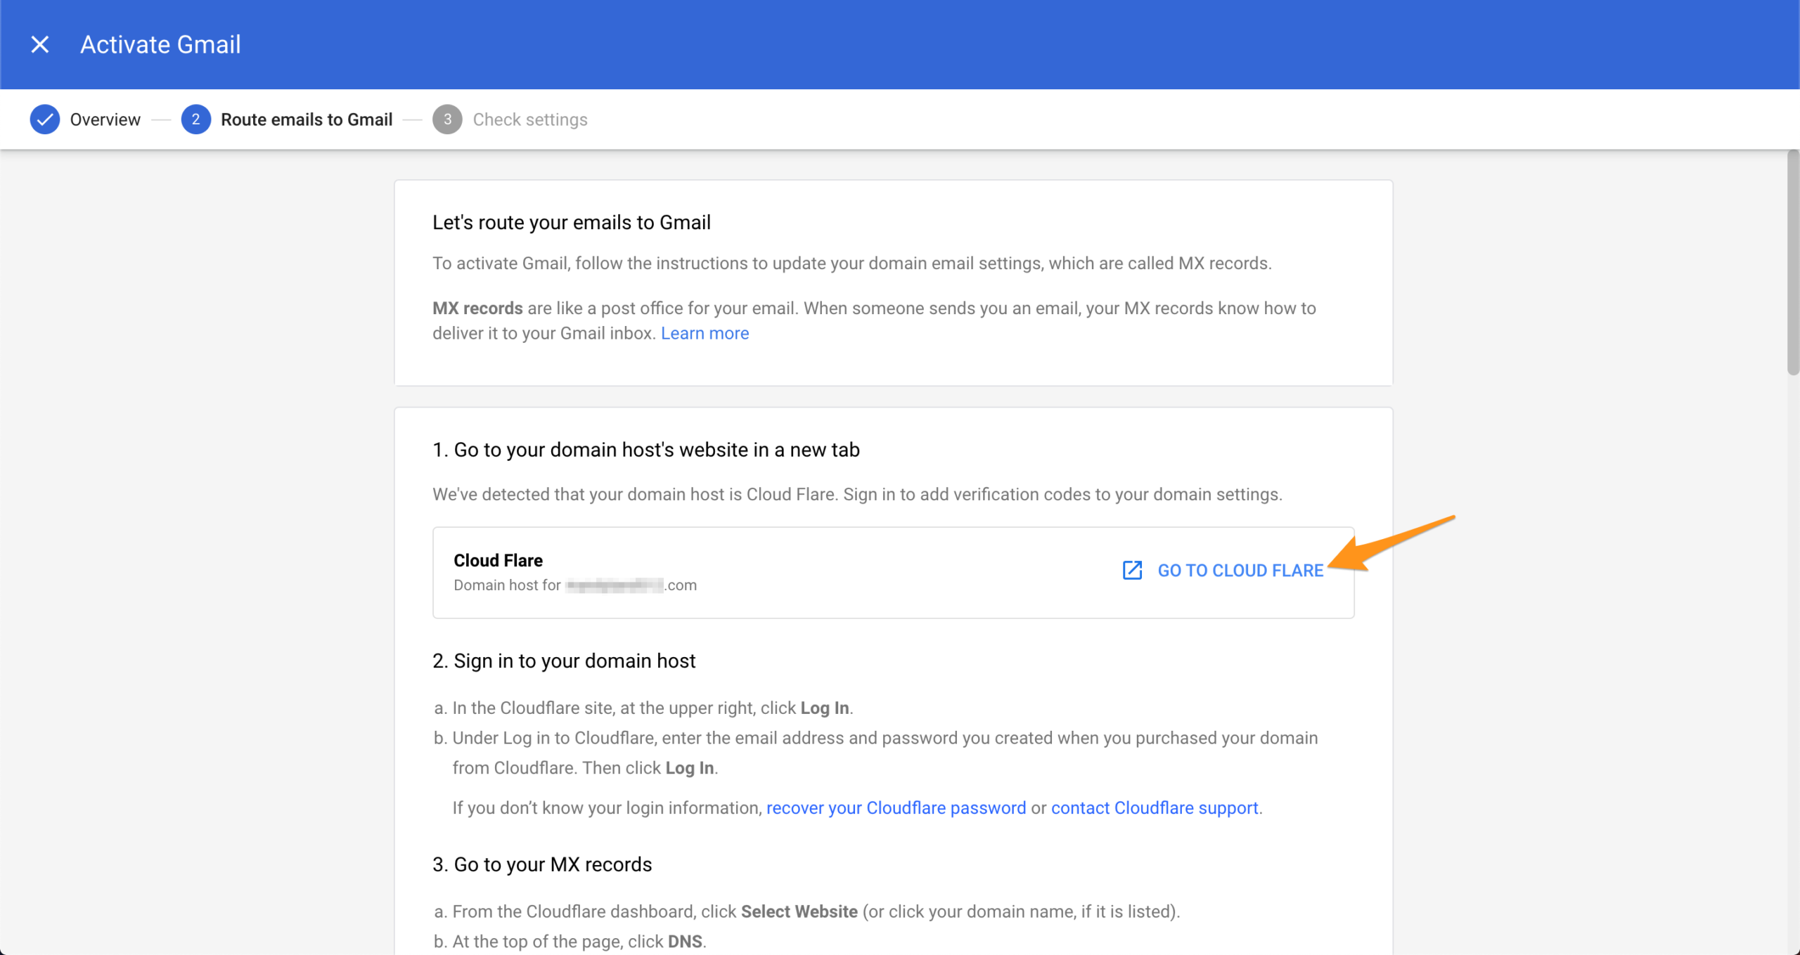This screenshot has height=955, width=1800.
Task: Open recover your Cloudflare password link
Action: 896,807
